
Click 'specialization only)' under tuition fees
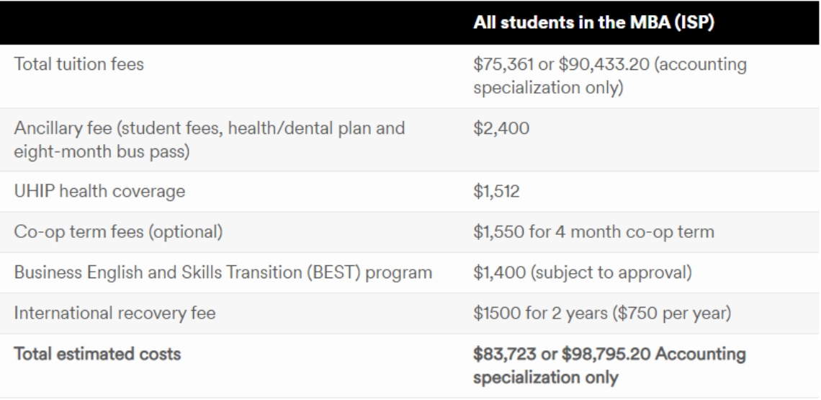point(548,87)
